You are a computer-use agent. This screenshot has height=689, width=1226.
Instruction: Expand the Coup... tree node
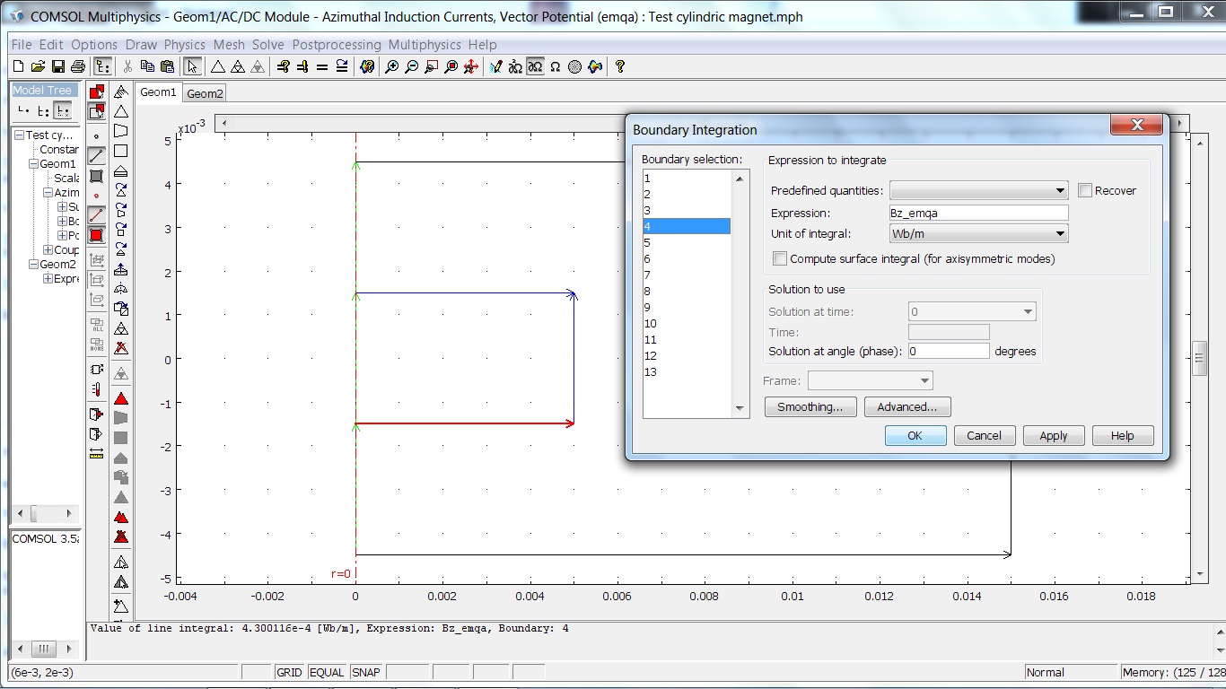click(x=48, y=250)
